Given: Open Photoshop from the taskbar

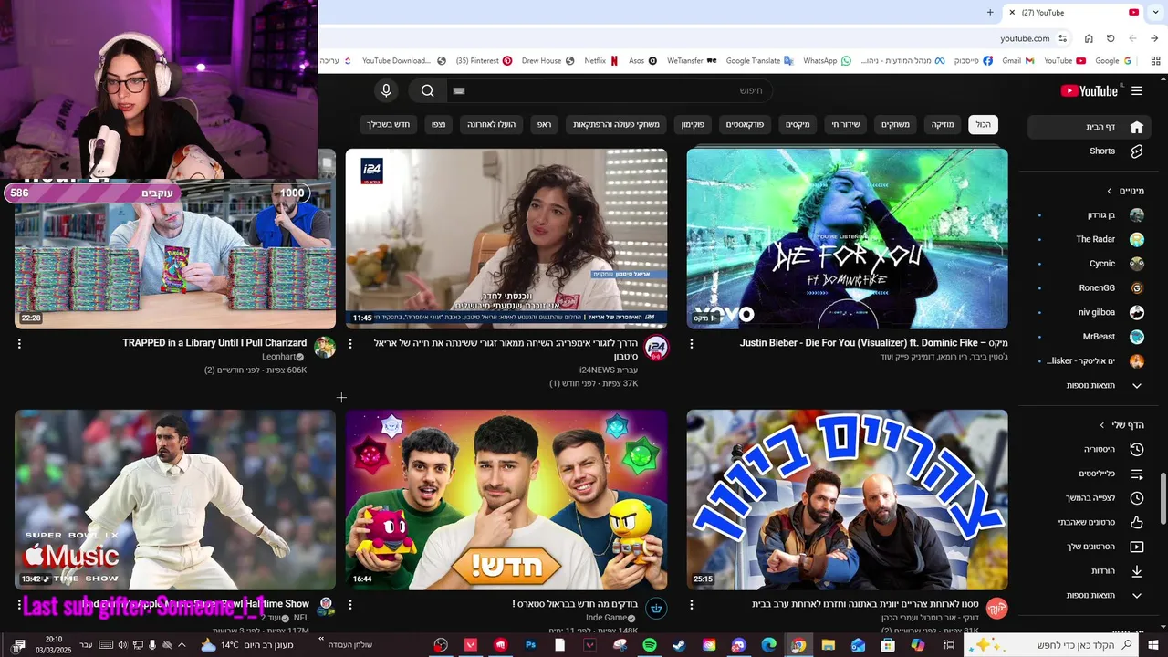Looking at the screenshot, I should click(x=530, y=645).
